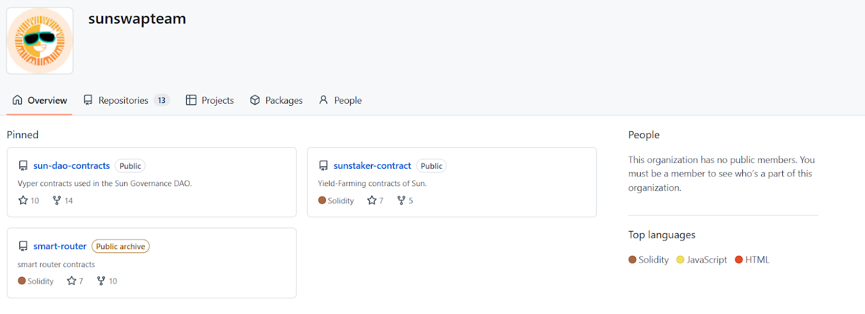Click Public badge on sunstaker-contract card

[431, 166]
